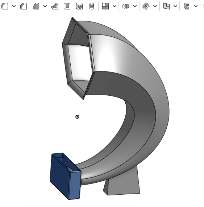Select the External thread cylinder tool
This screenshot has height=207, width=204.
(92, 6)
